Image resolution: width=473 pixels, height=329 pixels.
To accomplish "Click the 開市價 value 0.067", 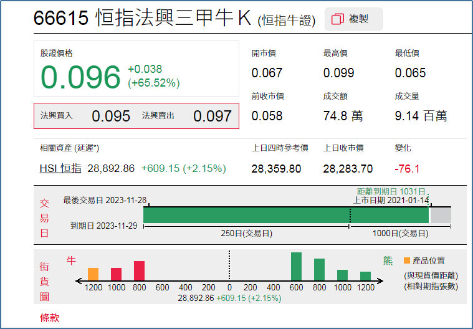I will coord(267,73).
